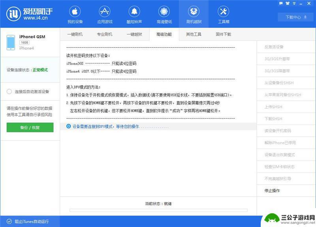
Task: Click the www.i4.cn website text
Action: tap(36, 18)
